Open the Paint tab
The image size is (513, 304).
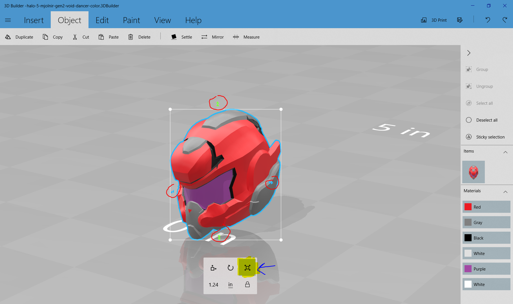(x=131, y=20)
